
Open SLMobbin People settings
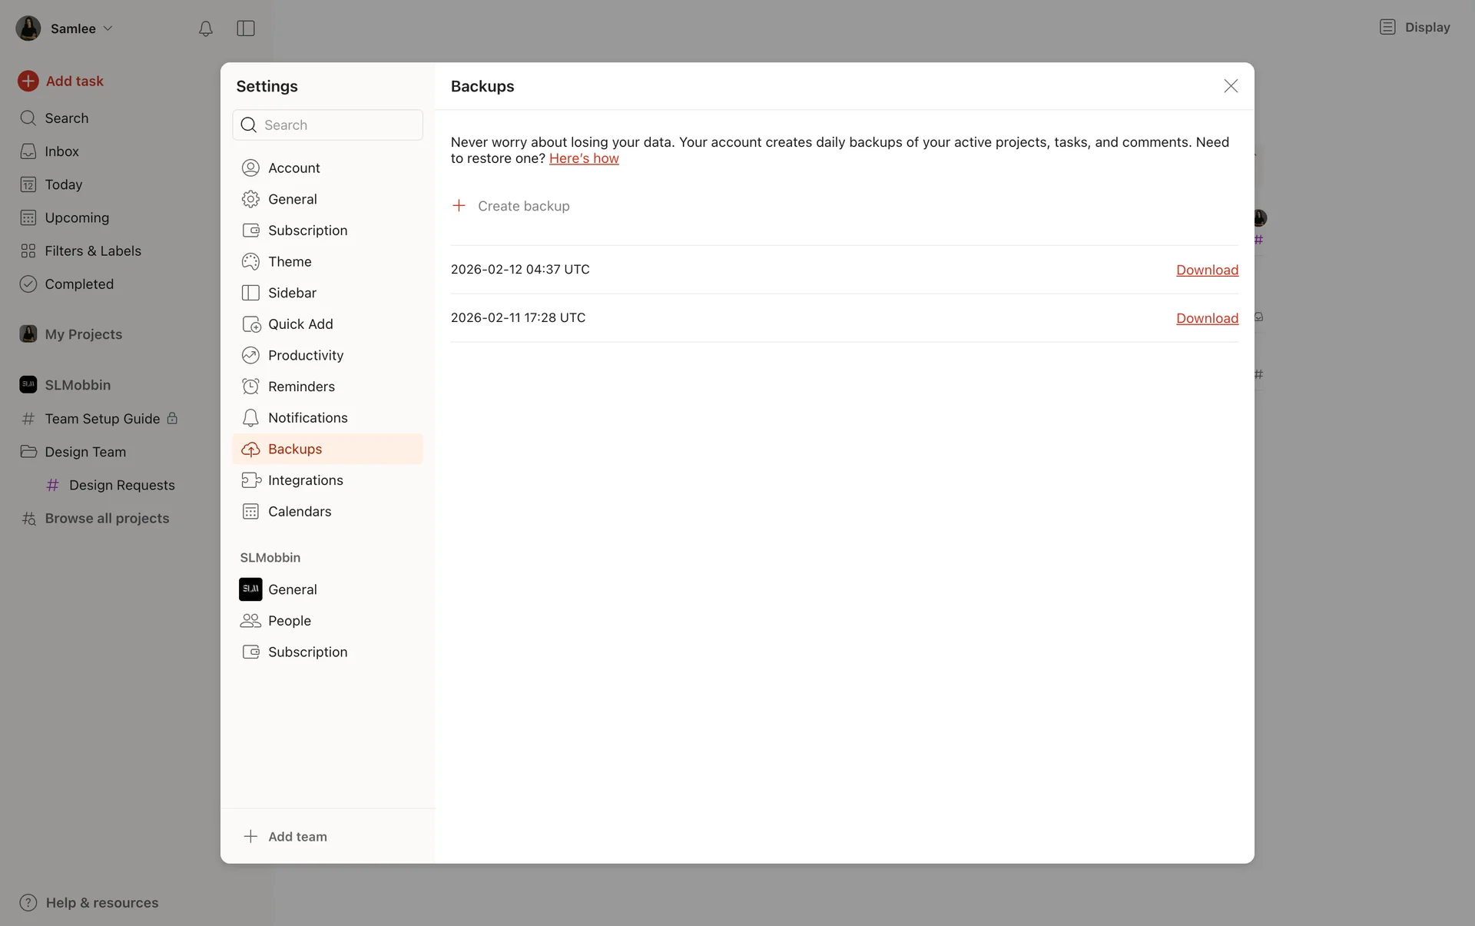point(289,620)
